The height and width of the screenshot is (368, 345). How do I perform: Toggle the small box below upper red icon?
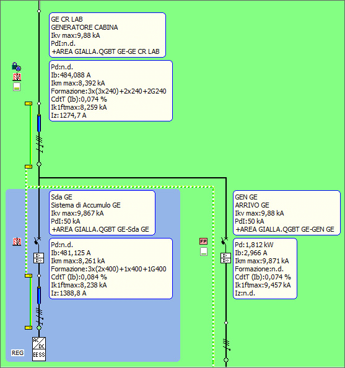[x=17, y=87]
